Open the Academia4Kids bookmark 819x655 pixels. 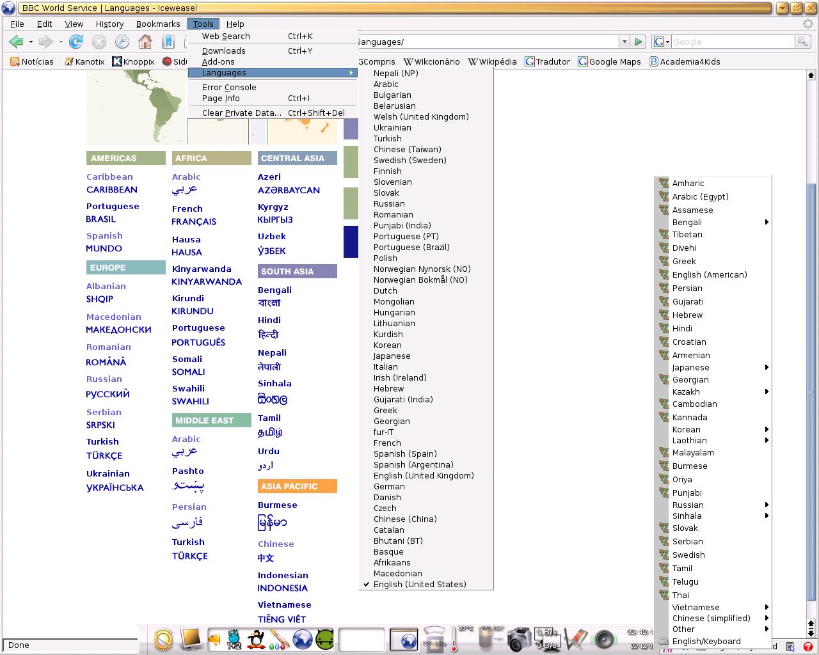point(685,62)
